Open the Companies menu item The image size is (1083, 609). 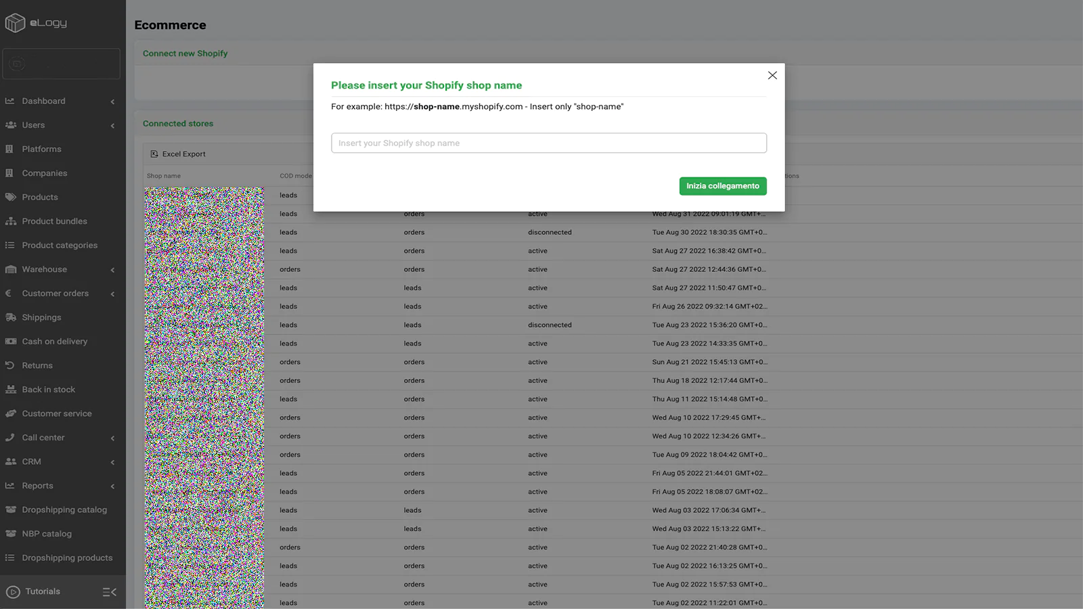point(45,173)
